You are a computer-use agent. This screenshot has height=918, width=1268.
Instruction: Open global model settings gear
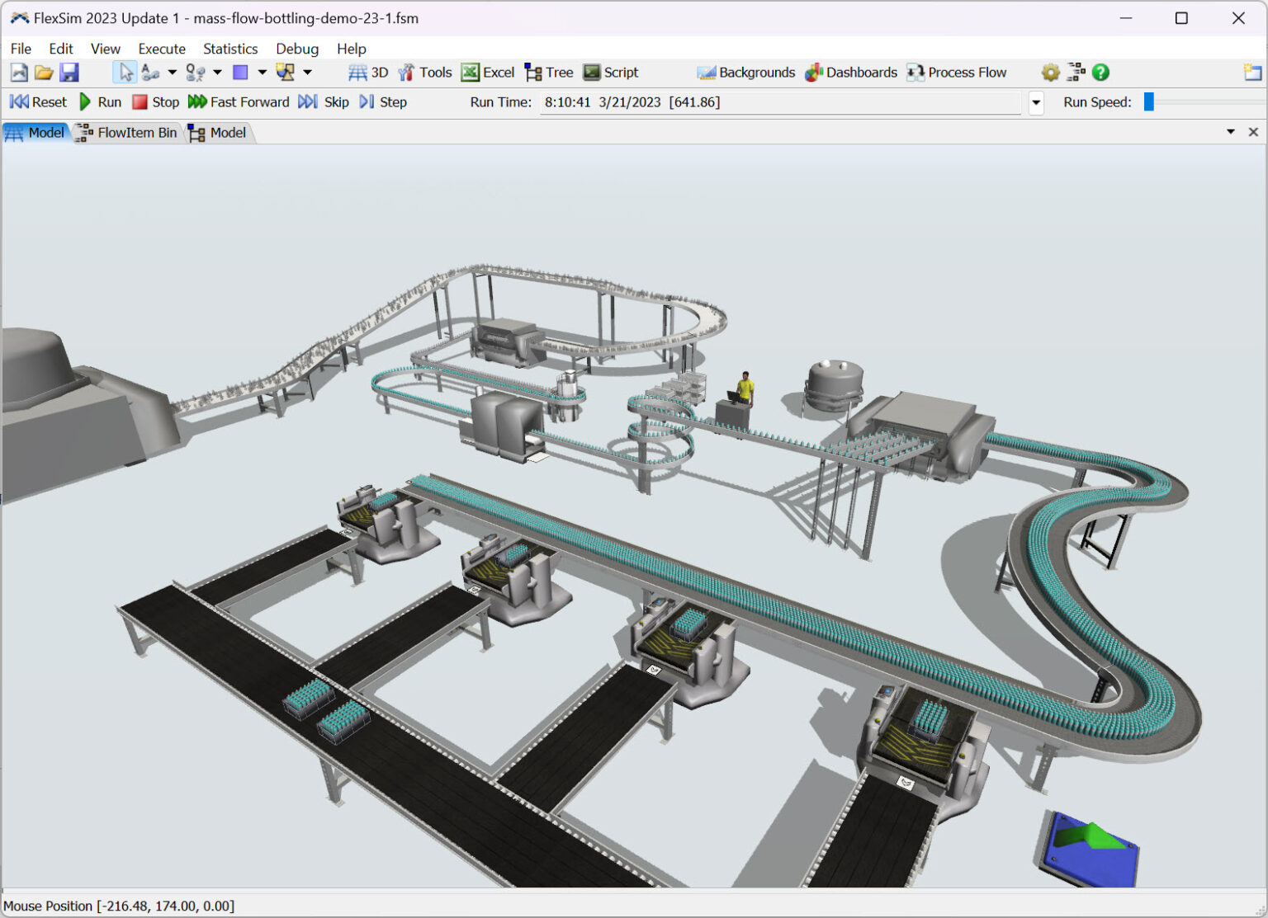(x=1049, y=72)
